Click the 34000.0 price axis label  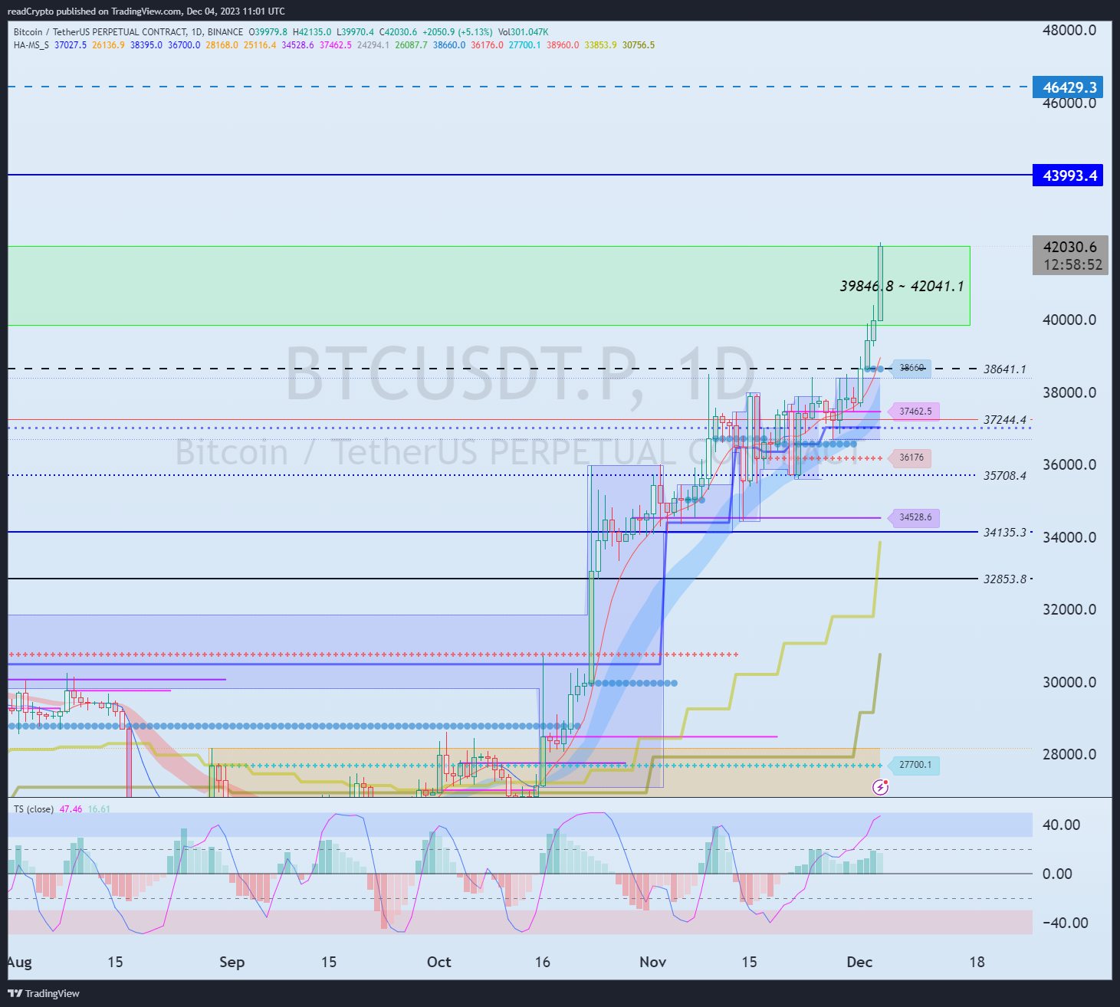click(1069, 537)
